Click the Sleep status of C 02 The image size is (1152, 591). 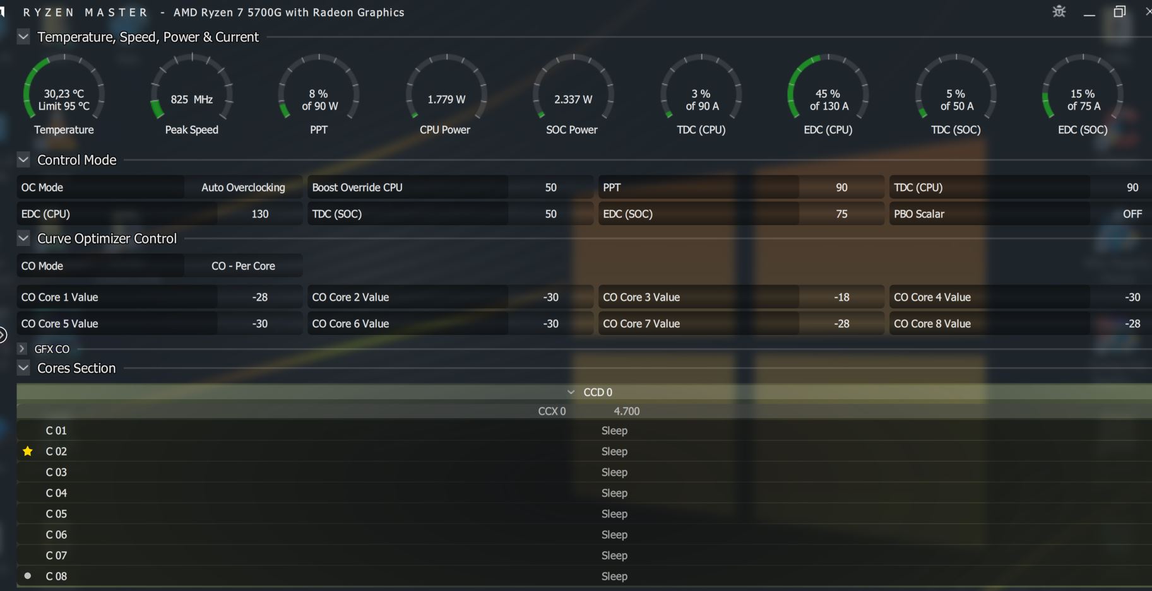click(x=614, y=451)
